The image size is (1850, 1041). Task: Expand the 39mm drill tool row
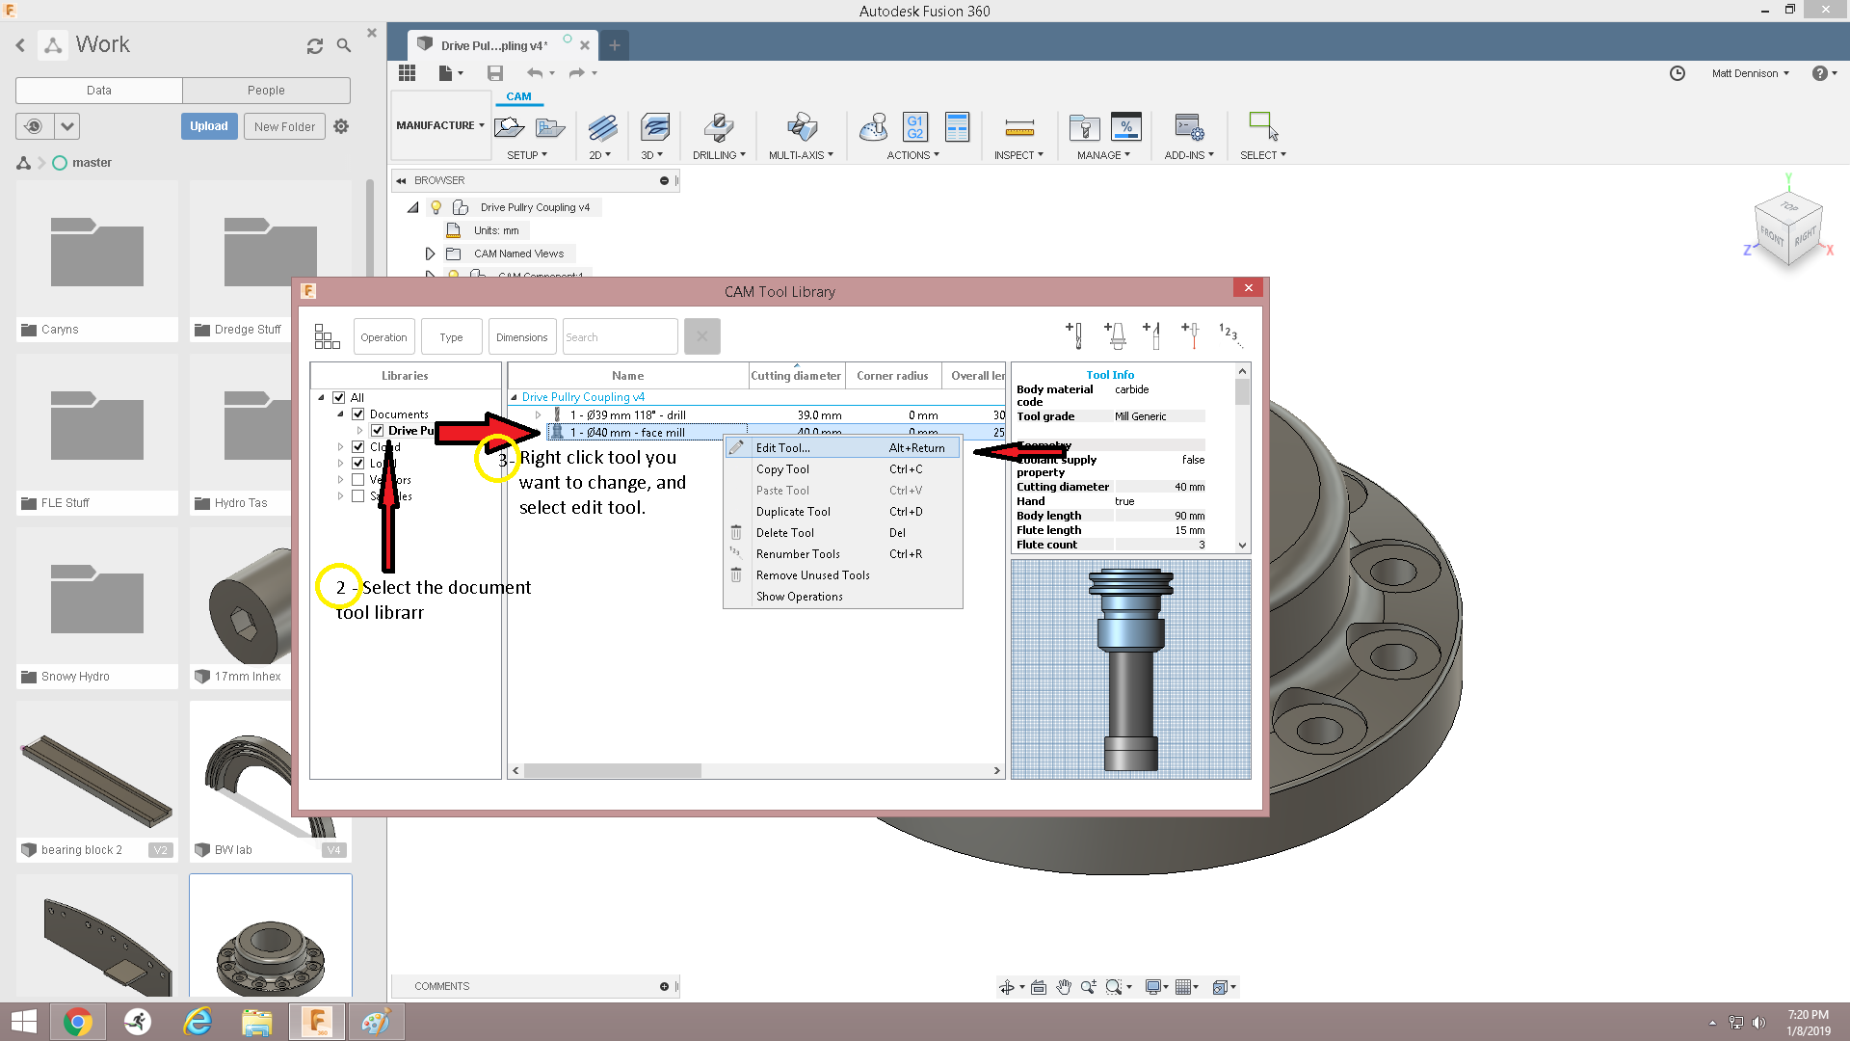538,415
